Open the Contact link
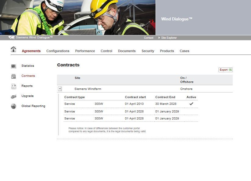Image resolution: width=251 pixels, height=181 pixels. click(x=149, y=38)
